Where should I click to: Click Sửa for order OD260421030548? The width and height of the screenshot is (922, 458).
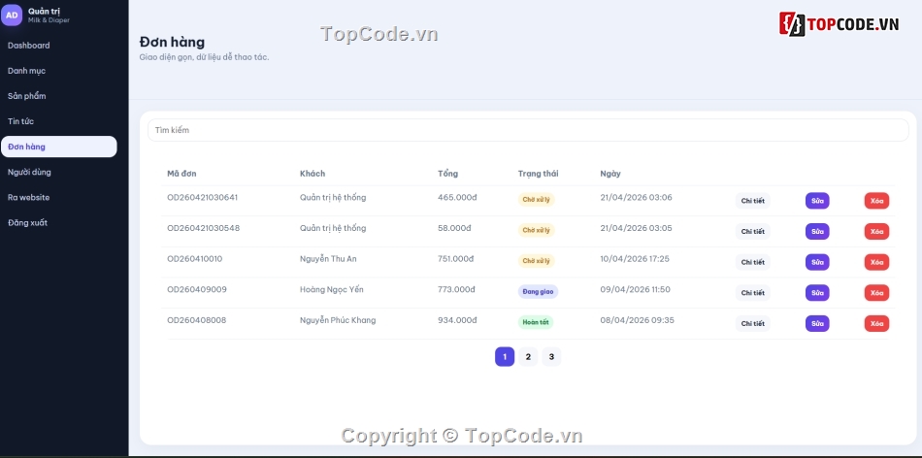coord(817,232)
